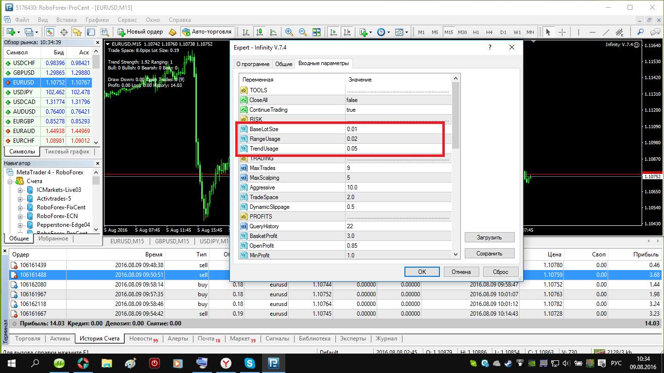This screenshot has height=373, width=664.
Task: Switch chart to bar chart icon
Action: pos(246,32)
